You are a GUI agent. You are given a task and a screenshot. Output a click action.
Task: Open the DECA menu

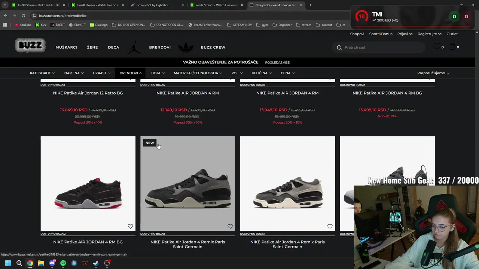click(x=113, y=47)
